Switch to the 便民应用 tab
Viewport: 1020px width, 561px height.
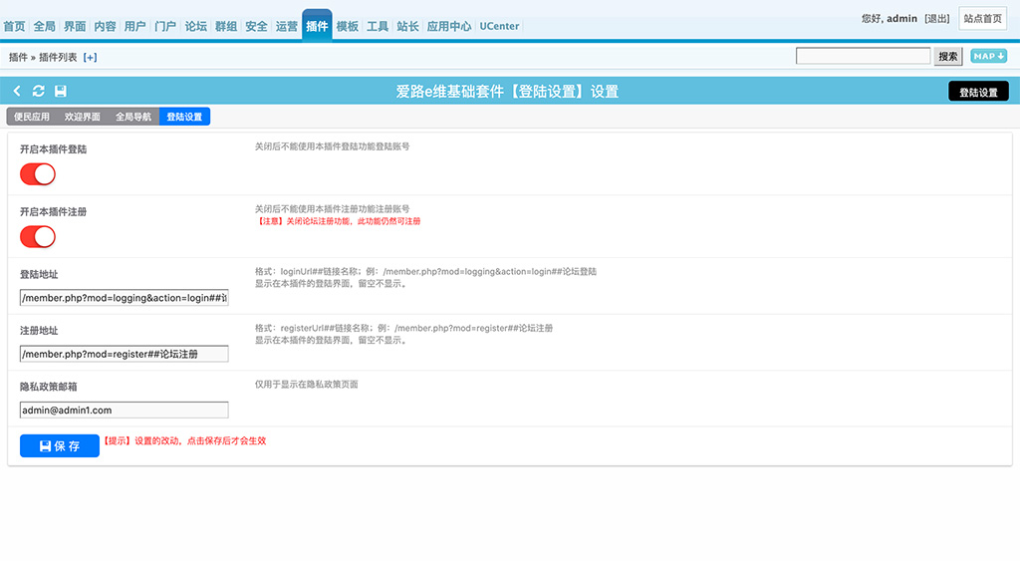pyautogui.click(x=32, y=117)
